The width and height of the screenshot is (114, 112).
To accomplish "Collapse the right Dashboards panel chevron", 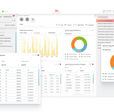I will (95, 16).
